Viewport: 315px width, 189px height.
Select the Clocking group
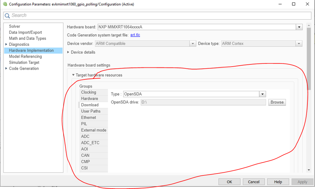point(94,92)
